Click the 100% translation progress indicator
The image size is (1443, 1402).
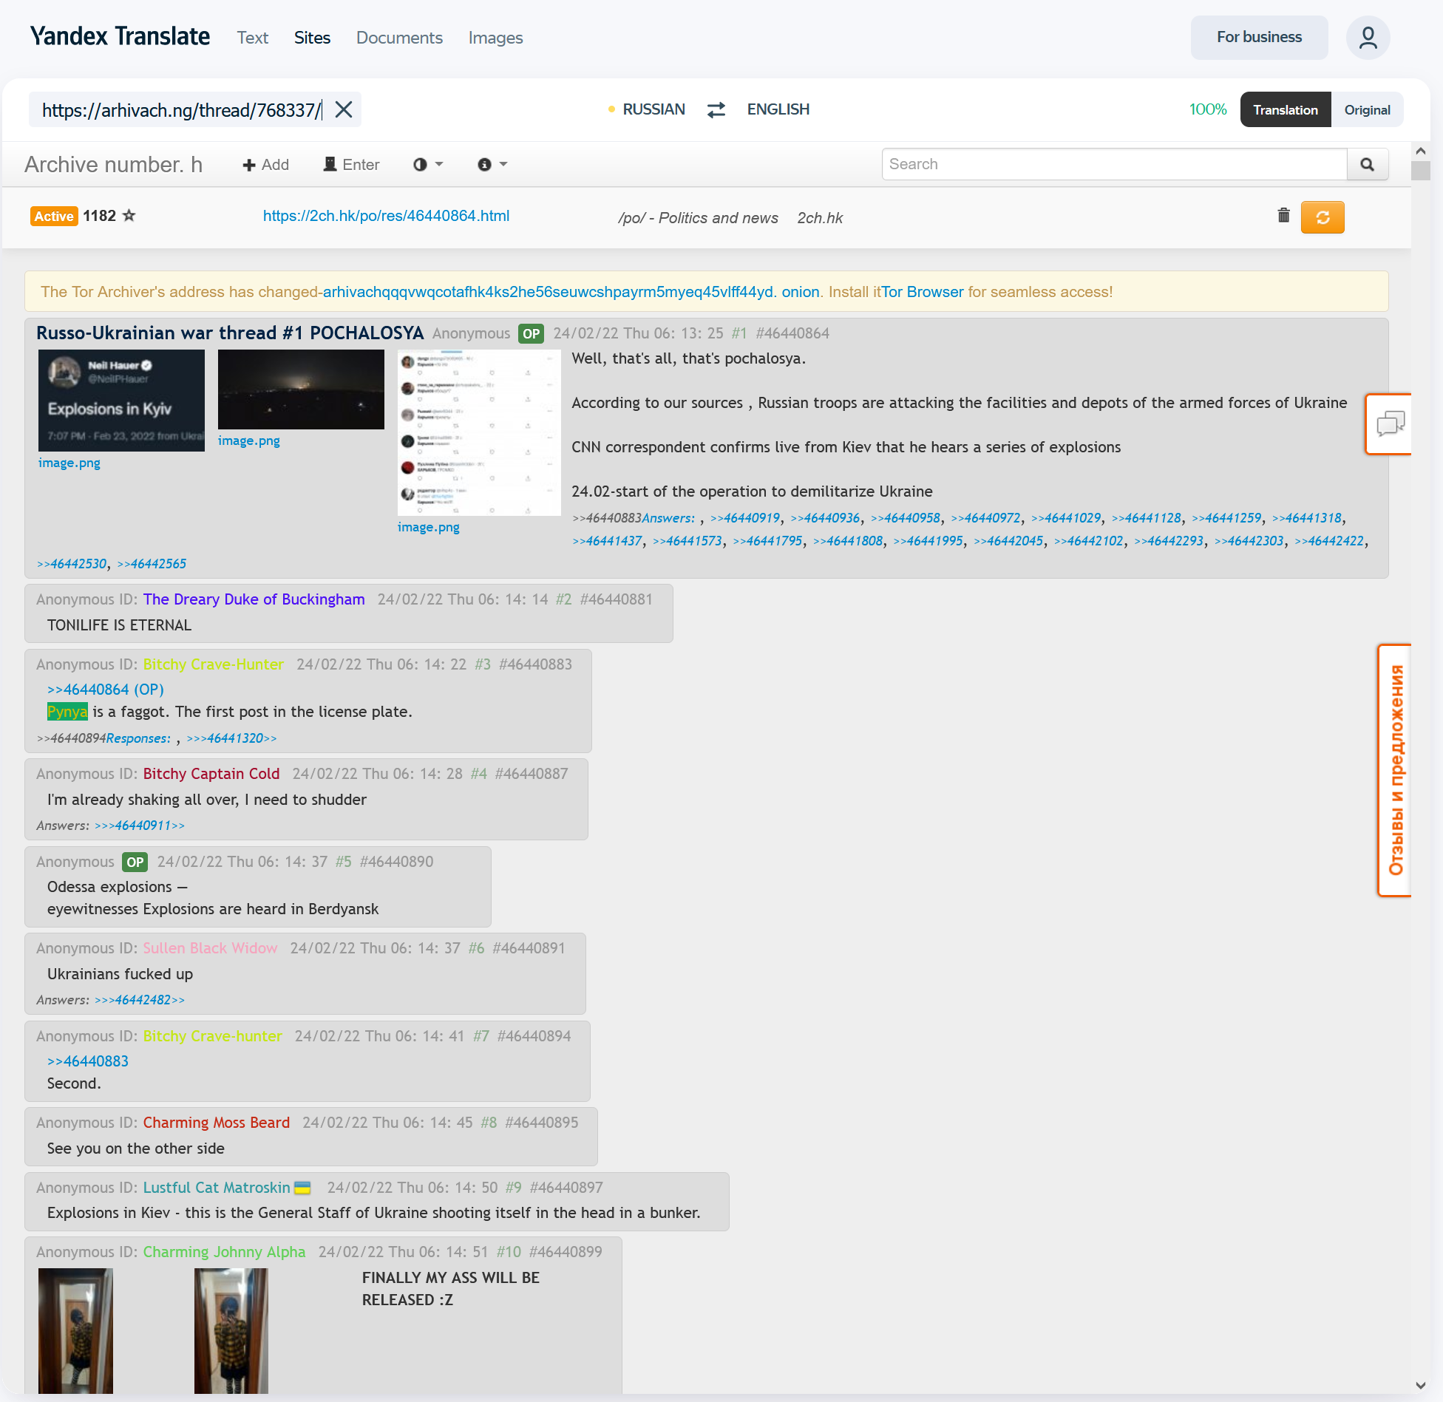(x=1207, y=109)
